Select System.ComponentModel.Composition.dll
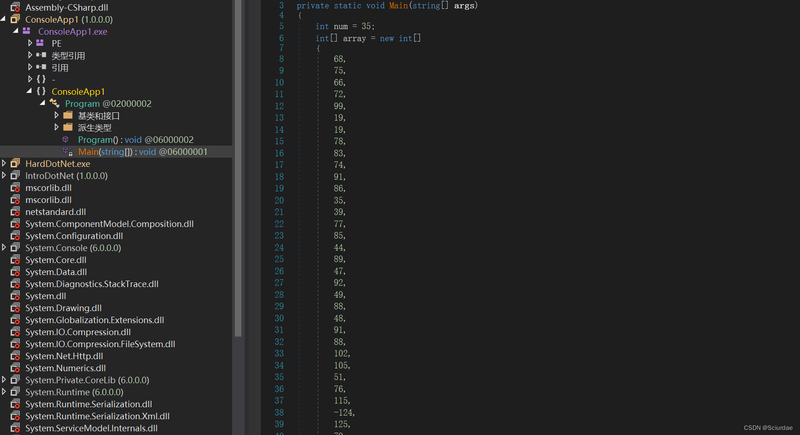Viewport: 800px width, 435px height. click(110, 224)
